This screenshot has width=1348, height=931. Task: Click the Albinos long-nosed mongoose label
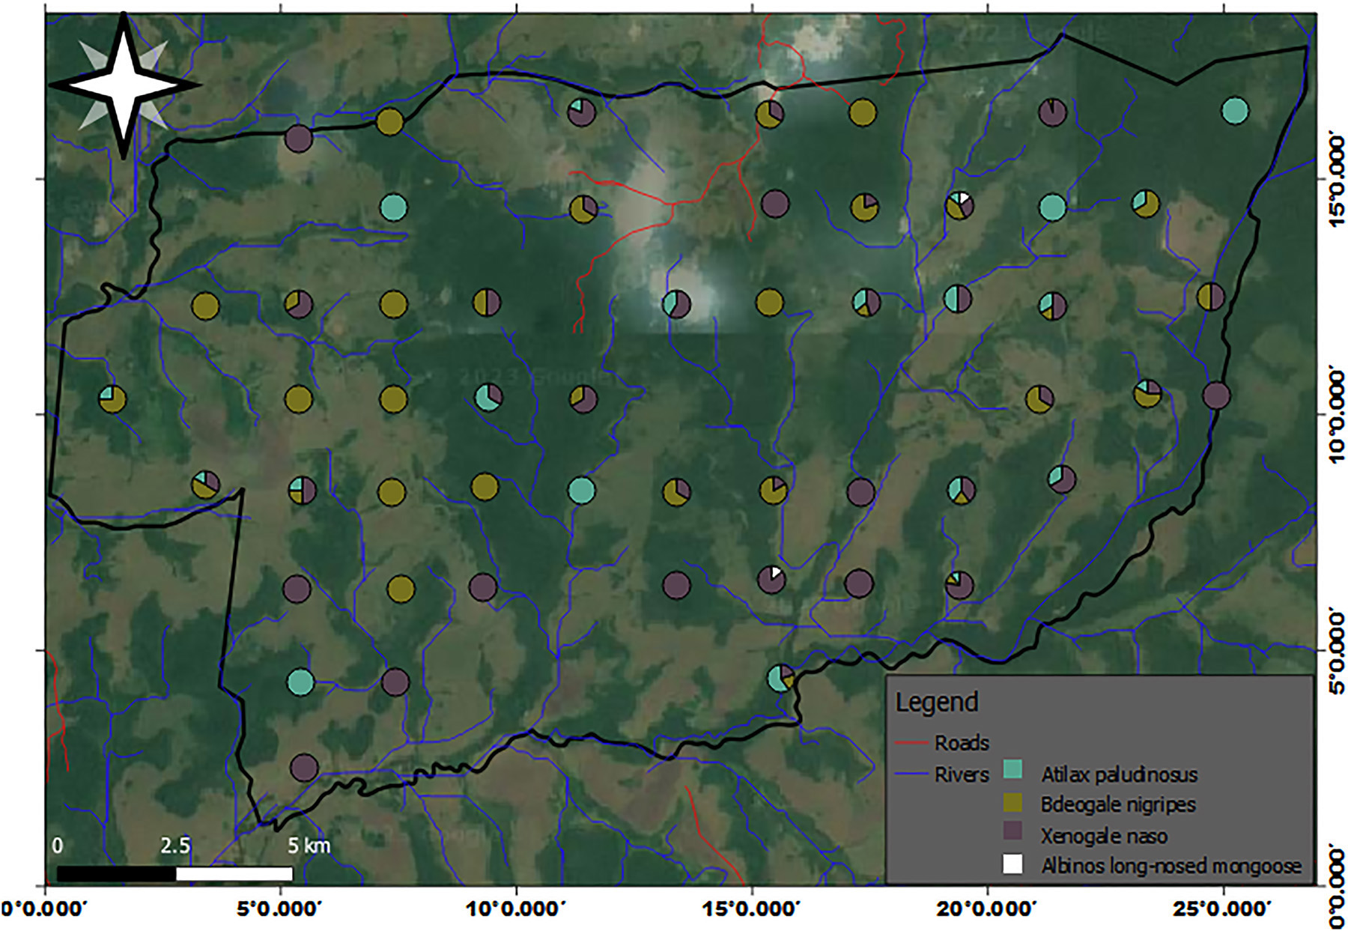pyautogui.click(x=1171, y=866)
